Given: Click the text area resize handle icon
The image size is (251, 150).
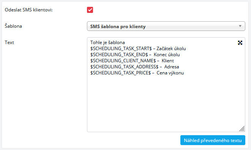Looking at the screenshot, I should click(242, 129).
